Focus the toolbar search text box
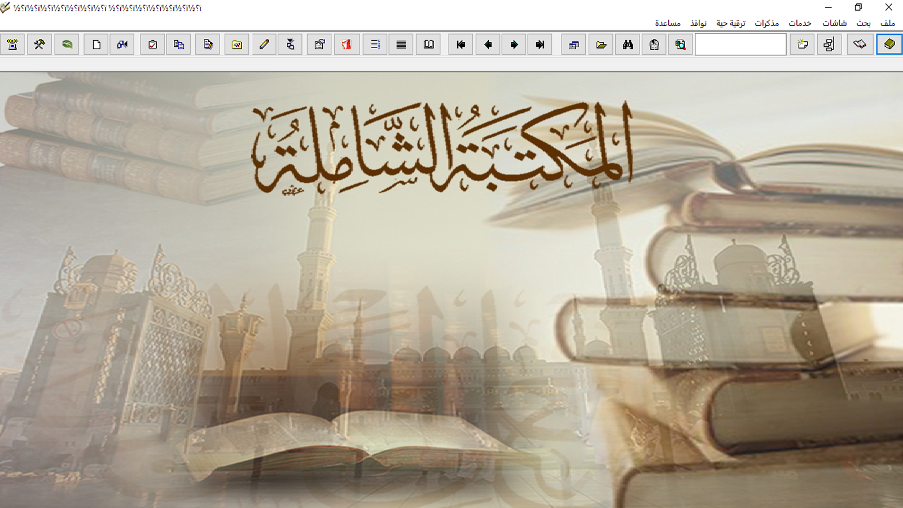Image resolution: width=903 pixels, height=508 pixels. coord(740,44)
